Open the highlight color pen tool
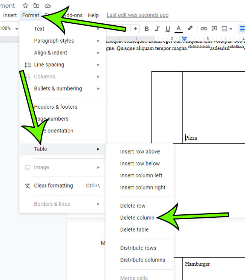The image size is (245, 280). [190, 28]
